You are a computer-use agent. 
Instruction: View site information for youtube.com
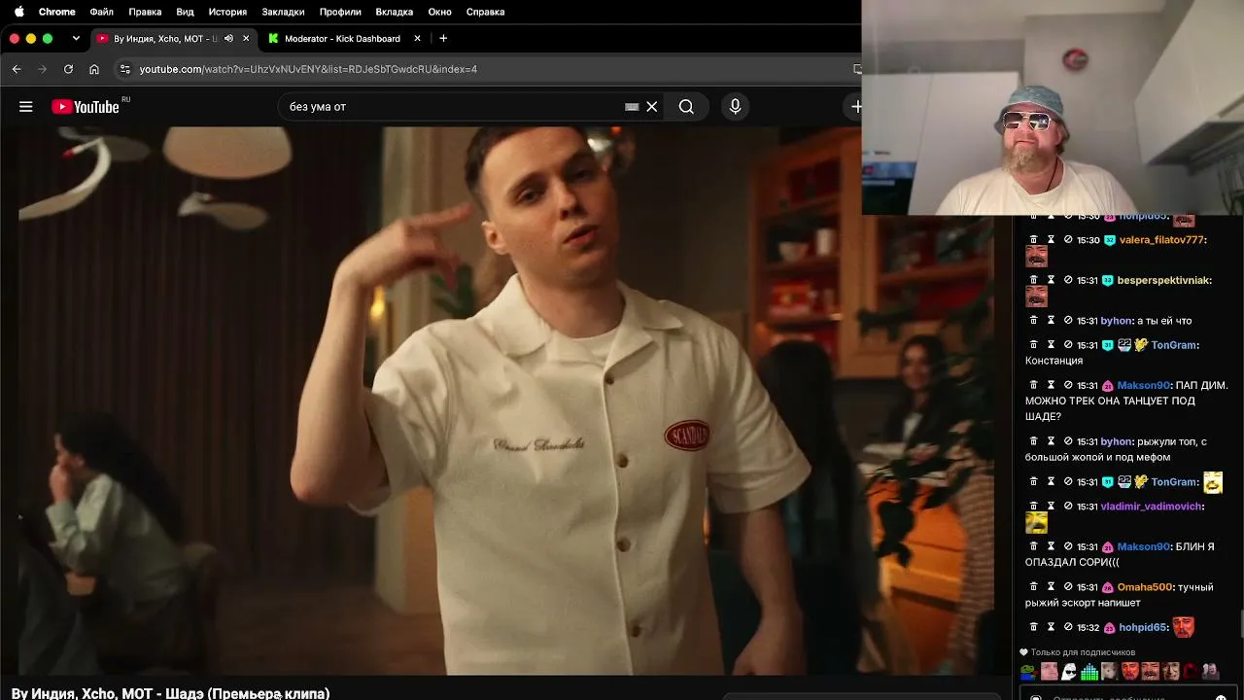124,69
